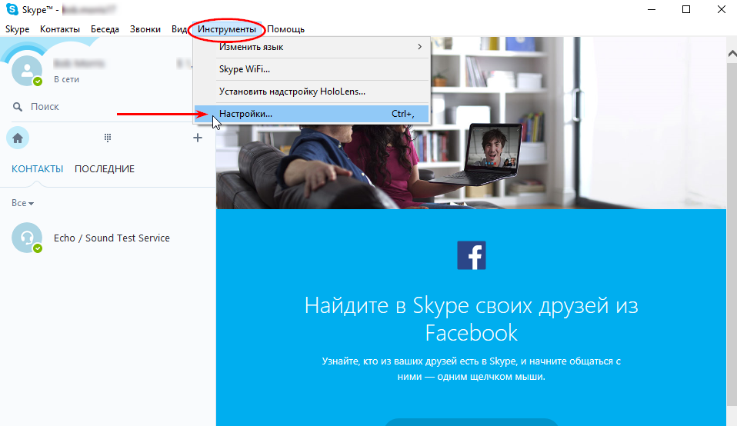Click the Echo / Sound Test Service avatar
This screenshot has width=737, height=426.
[x=27, y=238]
